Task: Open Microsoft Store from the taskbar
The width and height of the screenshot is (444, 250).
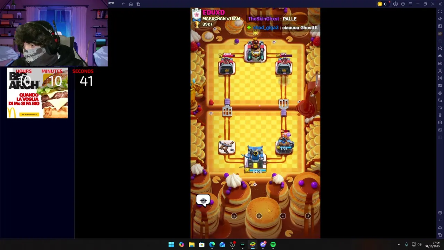Action: pos(202,244)
